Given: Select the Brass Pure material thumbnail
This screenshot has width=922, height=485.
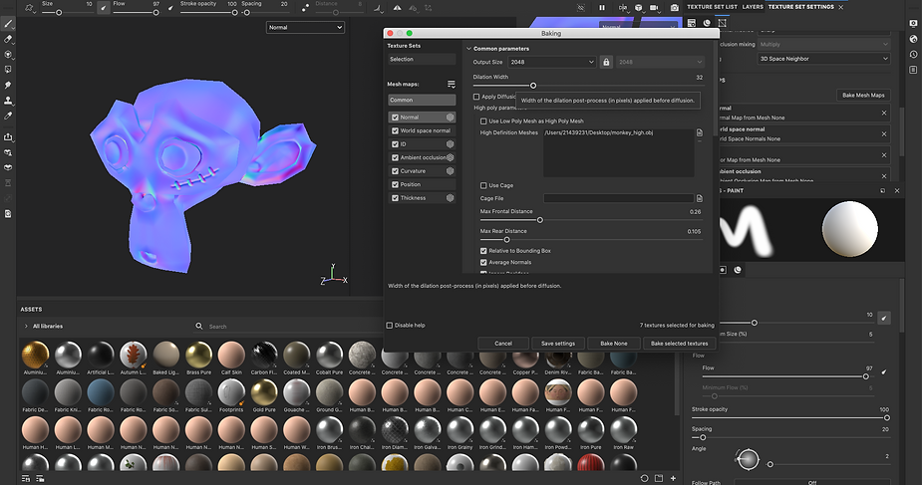Looking at the screenshot, I should pos(198,358).
